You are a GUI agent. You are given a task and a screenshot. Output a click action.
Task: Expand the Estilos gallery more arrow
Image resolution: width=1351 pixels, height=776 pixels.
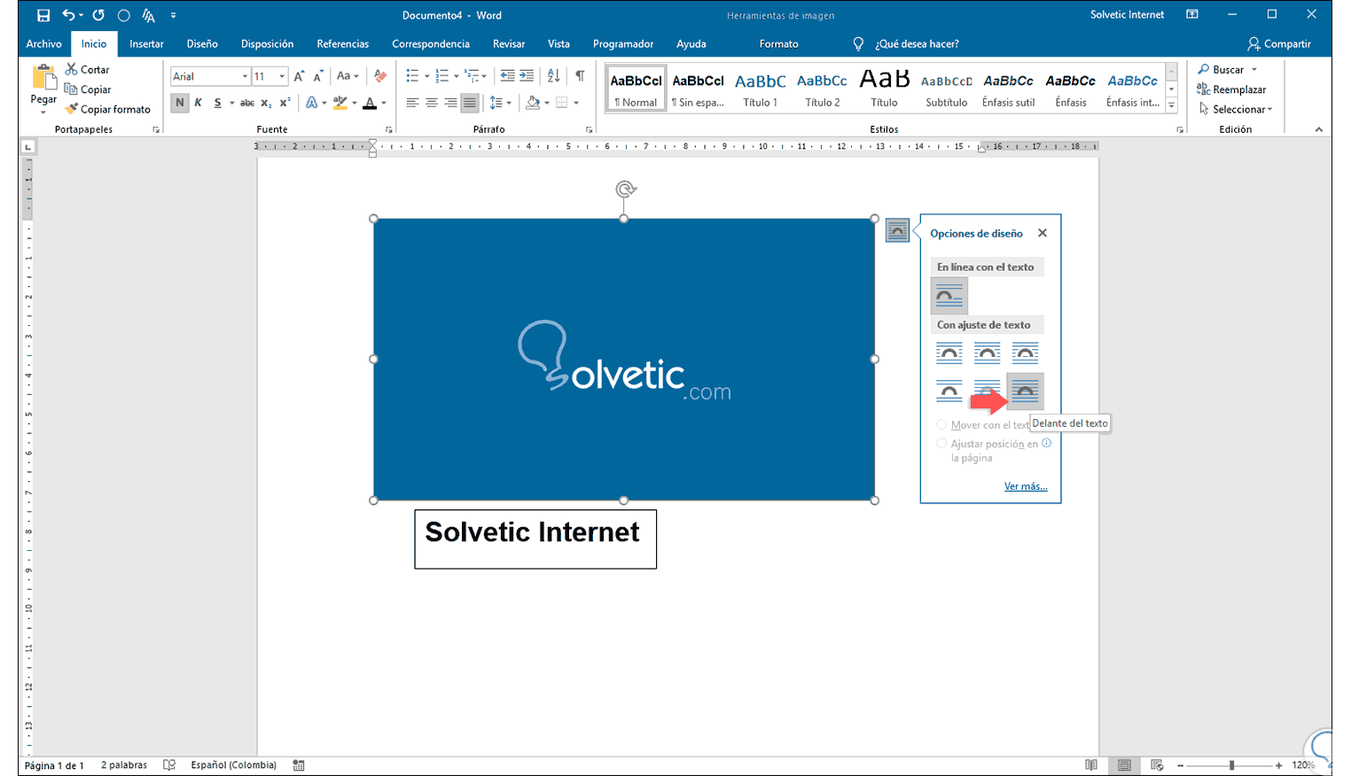click(x=1171, y=106)
